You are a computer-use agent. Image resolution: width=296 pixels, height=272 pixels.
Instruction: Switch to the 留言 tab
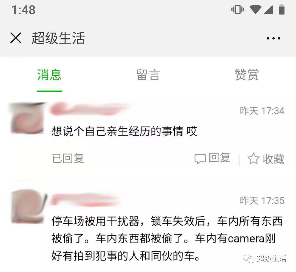pos(148,75)
